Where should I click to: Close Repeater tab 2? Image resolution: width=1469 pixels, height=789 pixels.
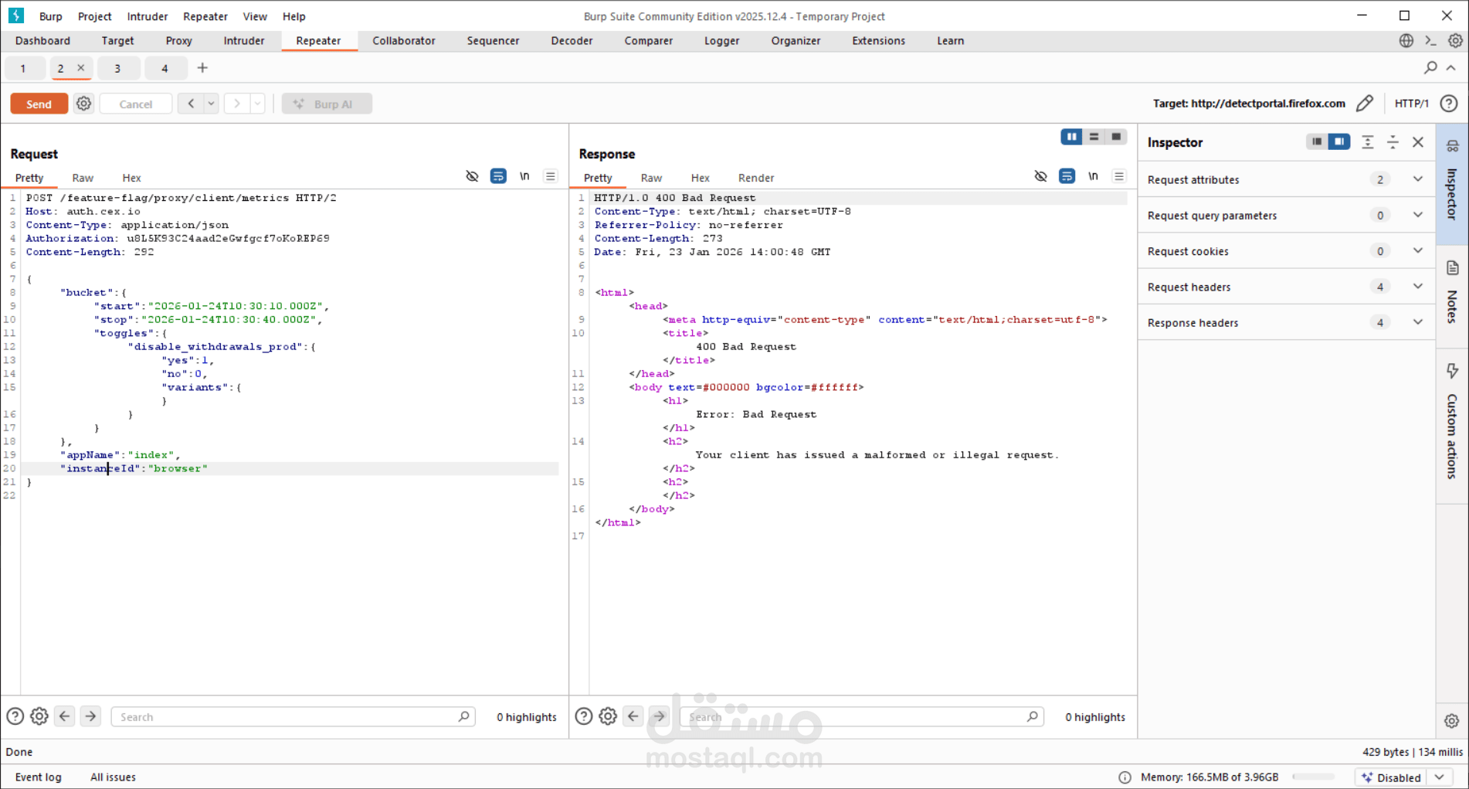[x=80, y=68]
